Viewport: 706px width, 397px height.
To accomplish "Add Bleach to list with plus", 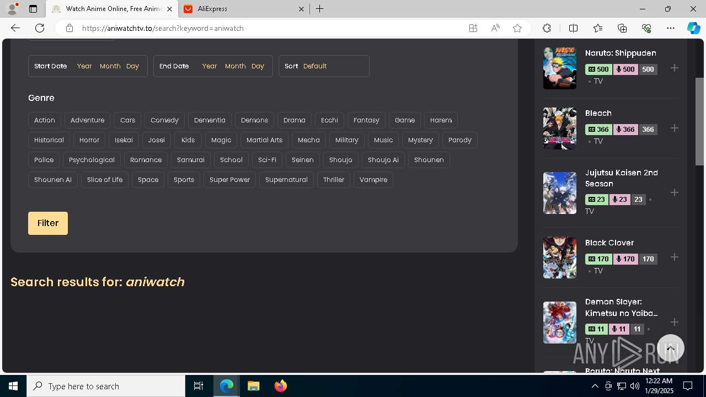I will point(674,128).
